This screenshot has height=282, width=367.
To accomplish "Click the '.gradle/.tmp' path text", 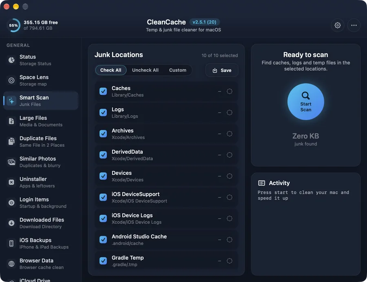I will [124, 264].
